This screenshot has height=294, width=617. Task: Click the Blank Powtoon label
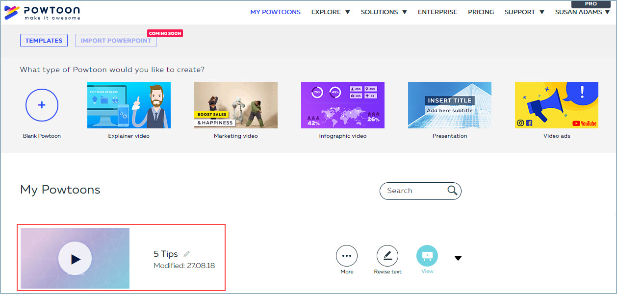tap(42, 136)
